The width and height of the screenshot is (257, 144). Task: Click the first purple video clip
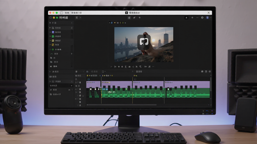click(93, 84)
